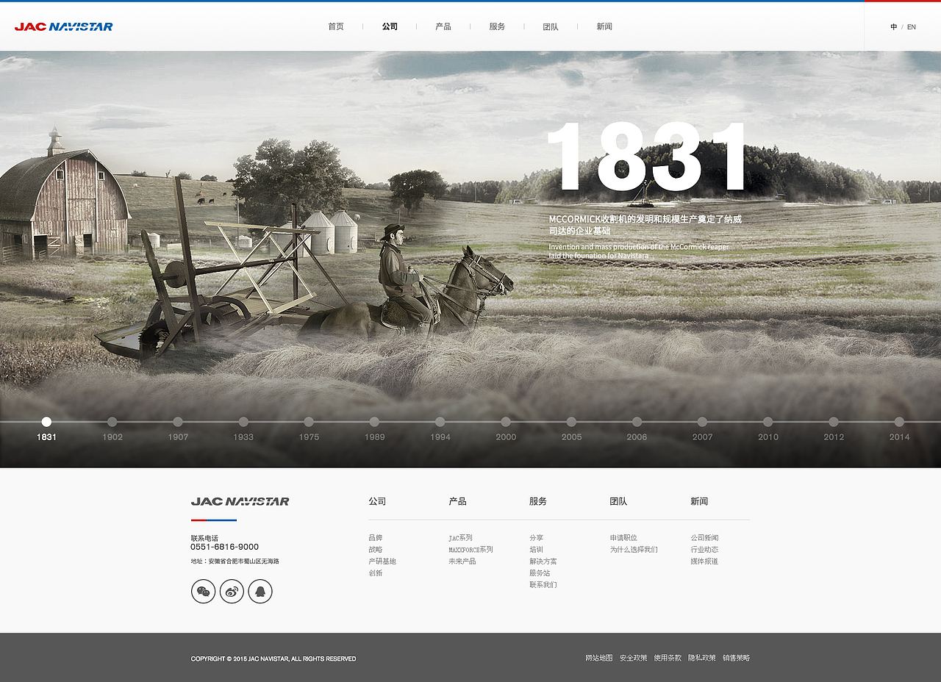Jump to 1989 on the timeline
941x682 pixels.
374,422
